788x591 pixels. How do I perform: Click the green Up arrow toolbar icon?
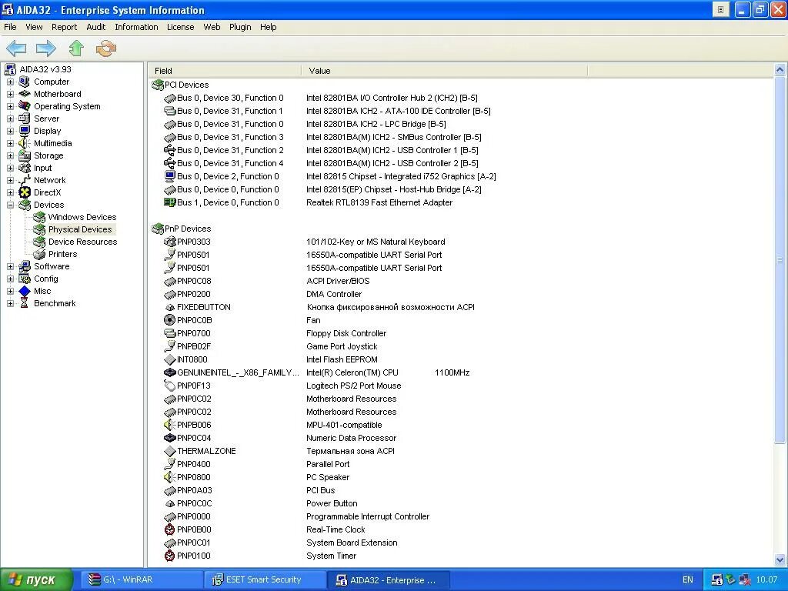click(76, 48)
